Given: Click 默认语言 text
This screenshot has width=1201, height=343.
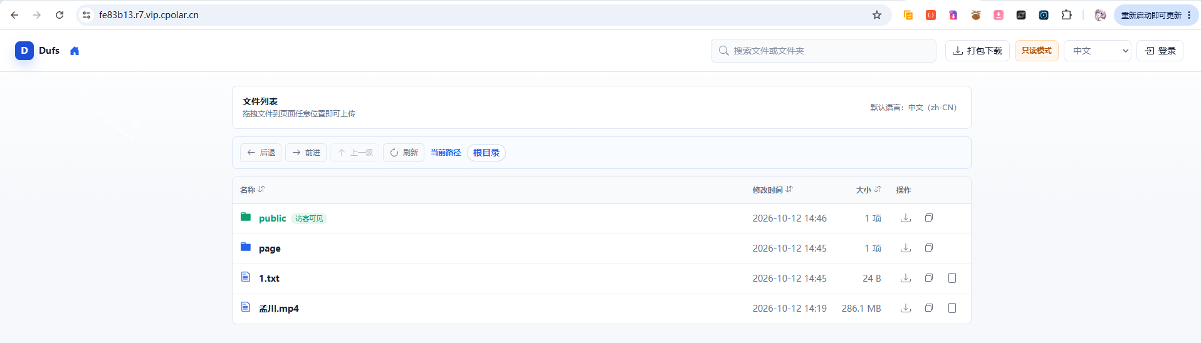Looking at the screenshot, I should (913, 108).
